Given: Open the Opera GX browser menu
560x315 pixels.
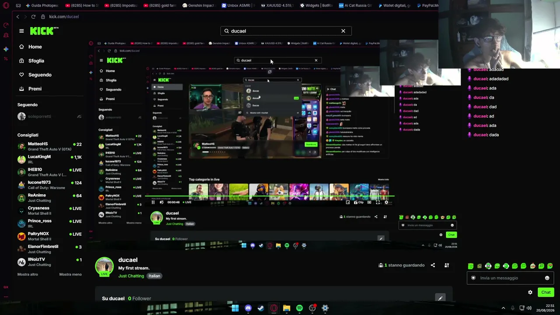Looking at the screenshot, I should pyautogui.click(x=6, y=6).
